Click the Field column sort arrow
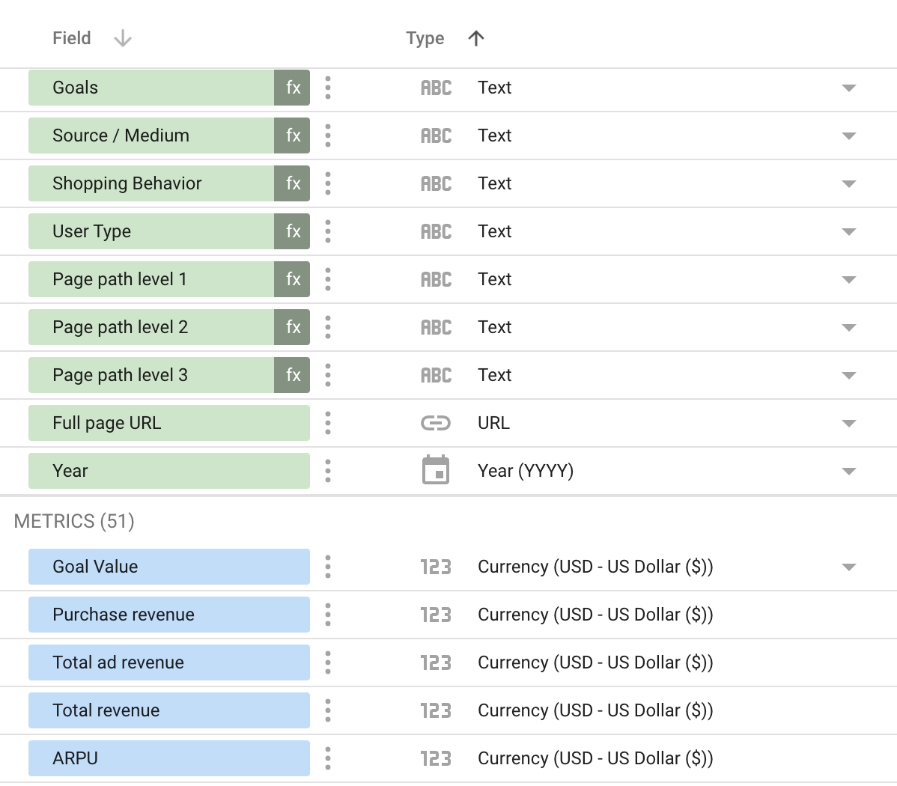 tap(121, 37)
